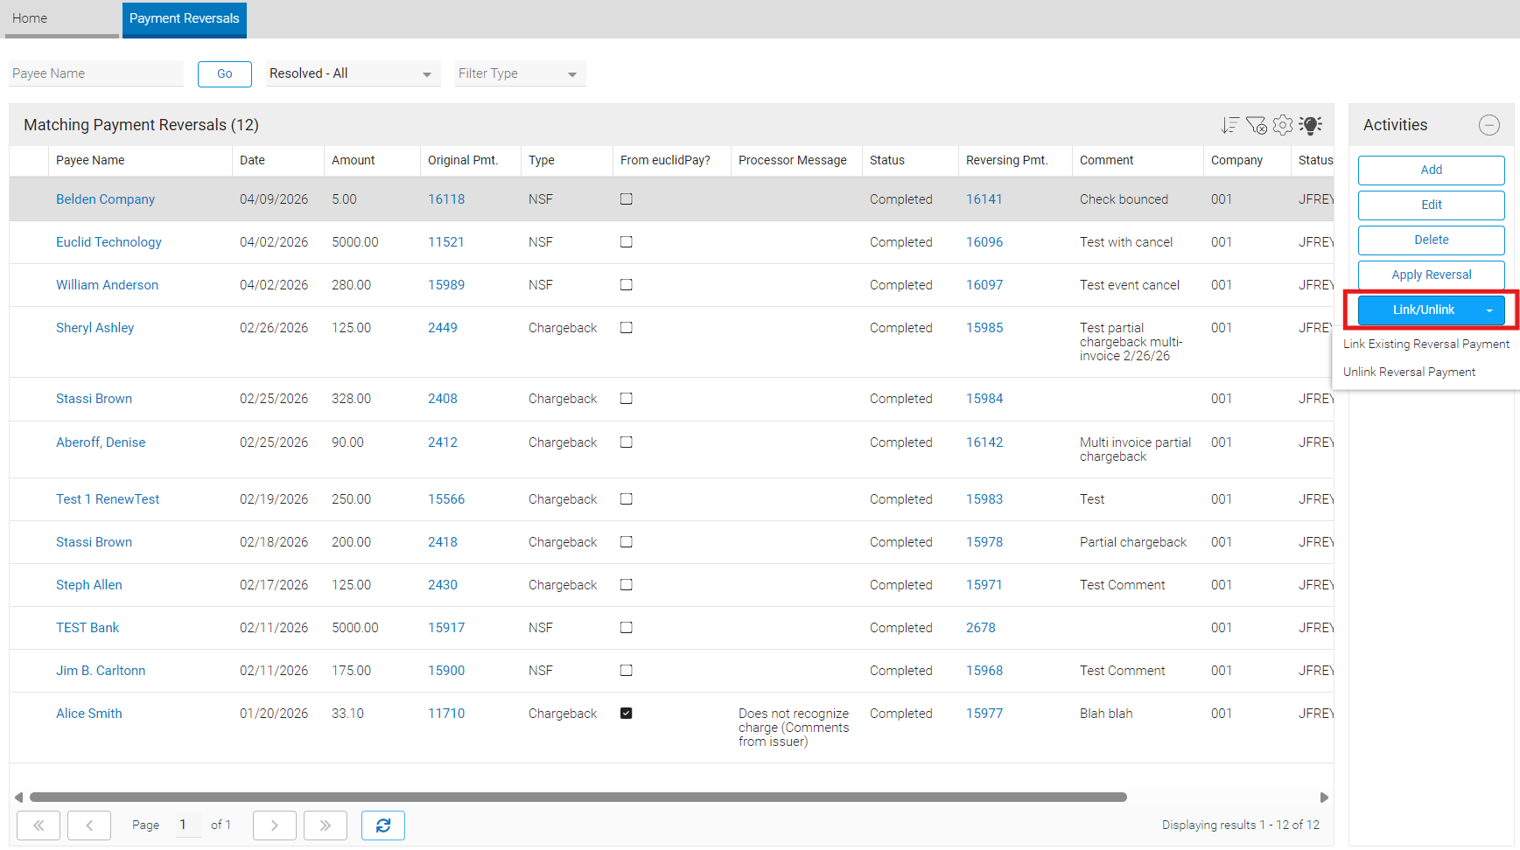
Task: Go to last page
Action: point(326,826)
